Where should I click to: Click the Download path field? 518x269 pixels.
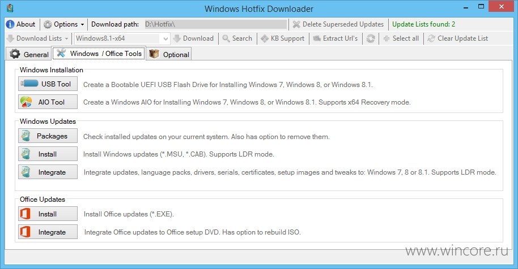216,24
